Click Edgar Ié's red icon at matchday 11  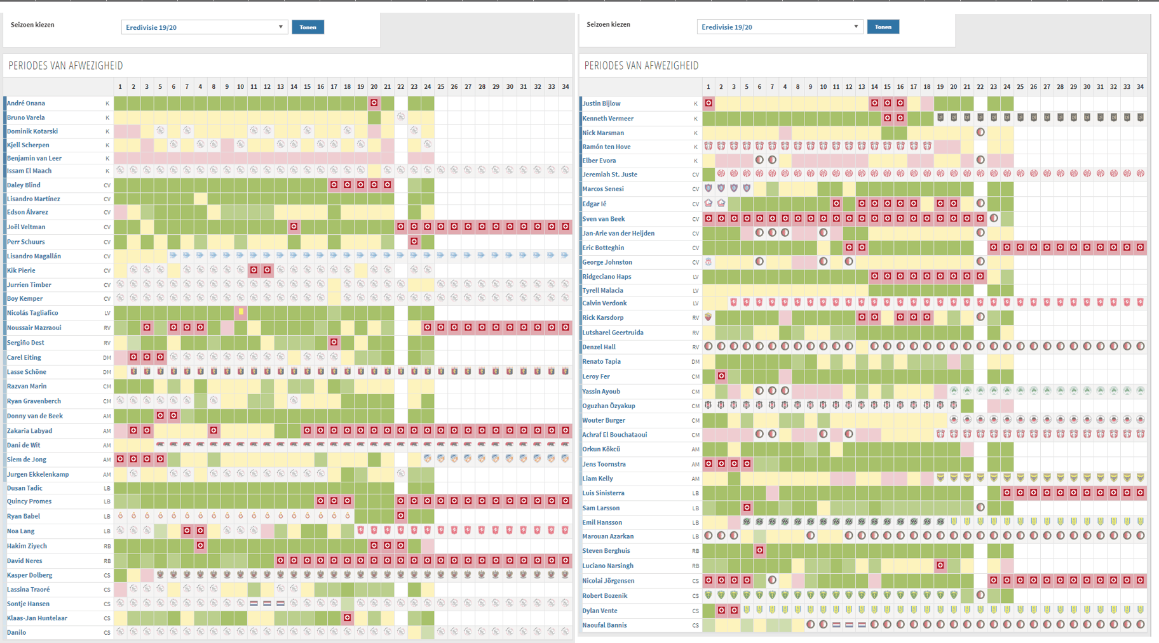(x=836, y=204)
